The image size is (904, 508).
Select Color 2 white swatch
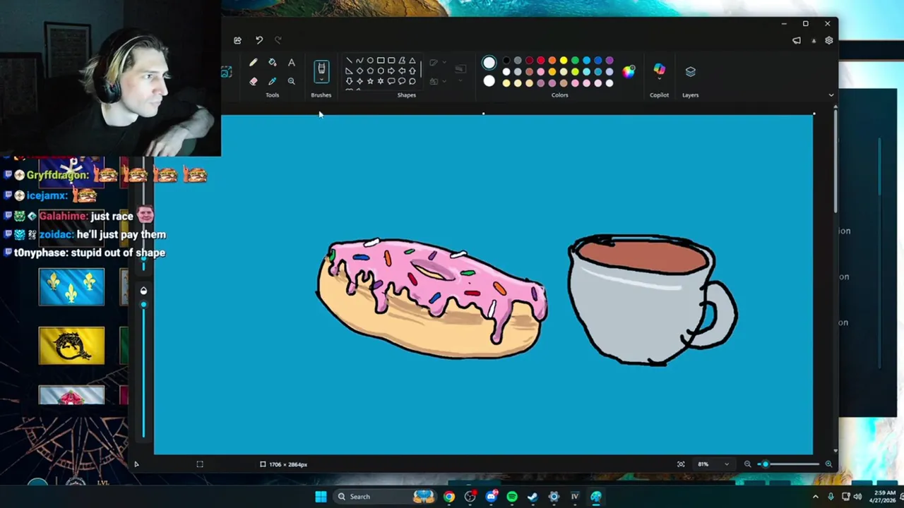click(489, 81)
